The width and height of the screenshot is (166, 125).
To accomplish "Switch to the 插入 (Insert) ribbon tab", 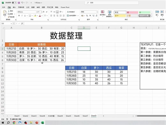I will pos(14,7).
